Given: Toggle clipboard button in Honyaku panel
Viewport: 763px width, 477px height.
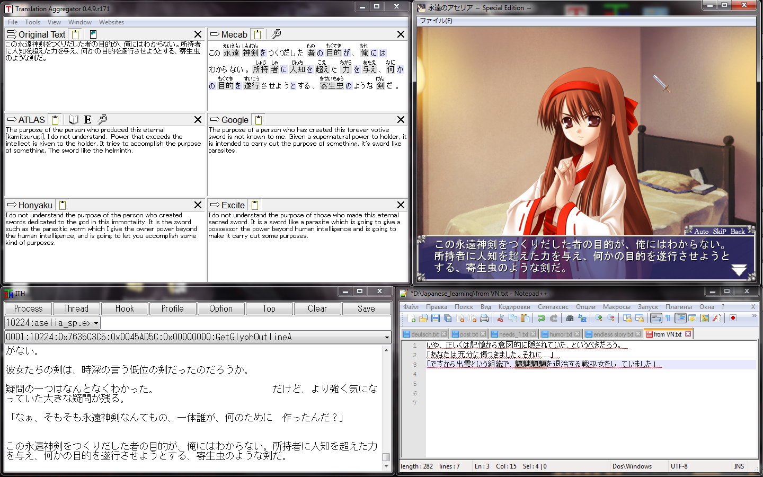Looking at the screenshot, I should click(62, 205).
